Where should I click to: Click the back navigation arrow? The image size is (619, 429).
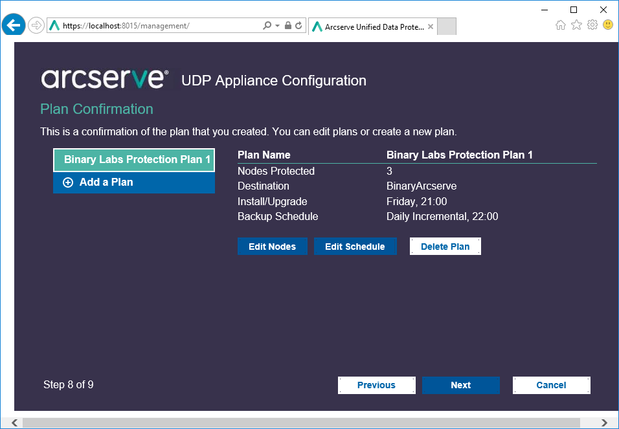pyautogui.click(x=13, y=25)
